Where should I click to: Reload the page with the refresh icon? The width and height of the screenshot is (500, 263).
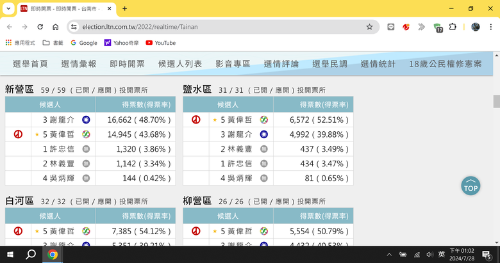pos(40,27)
